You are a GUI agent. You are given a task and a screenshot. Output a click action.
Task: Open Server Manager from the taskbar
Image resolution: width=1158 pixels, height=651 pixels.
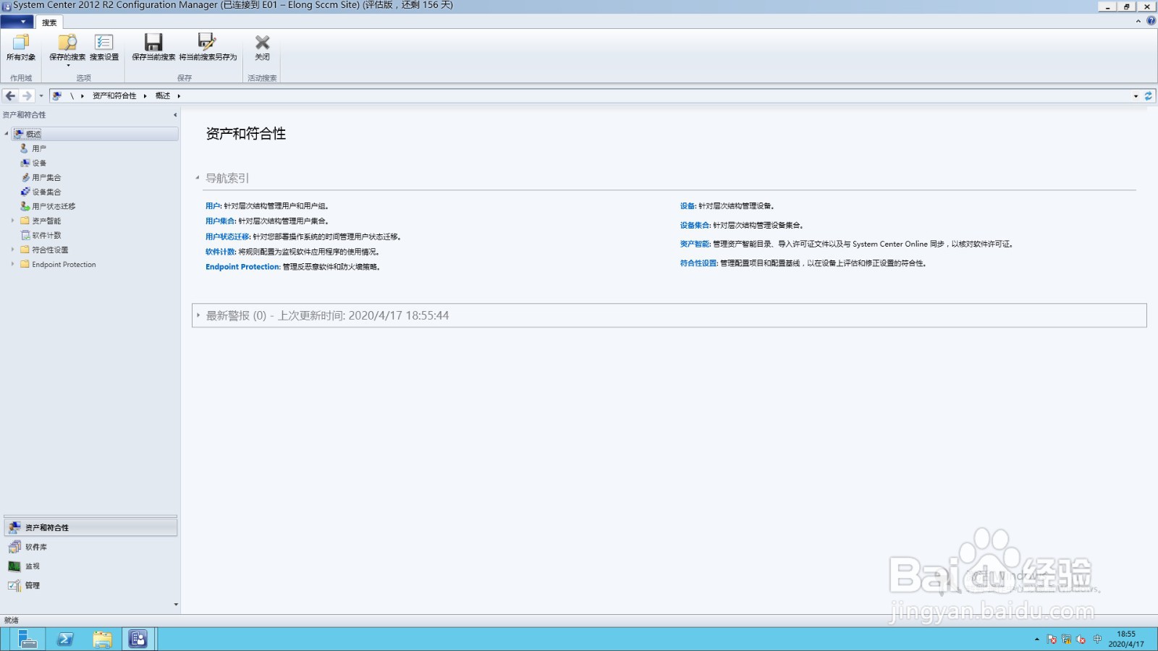coord(28,639)
